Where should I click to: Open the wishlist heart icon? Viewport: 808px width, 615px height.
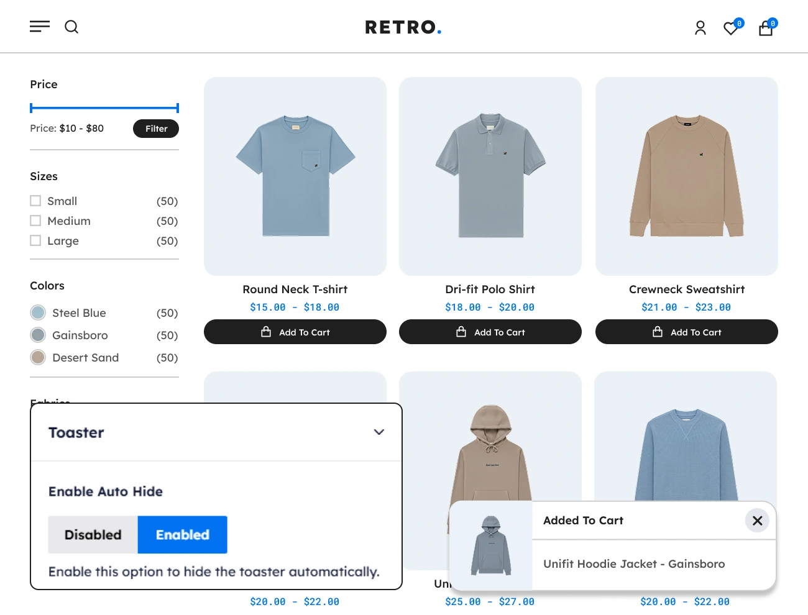tap(731, 28)
